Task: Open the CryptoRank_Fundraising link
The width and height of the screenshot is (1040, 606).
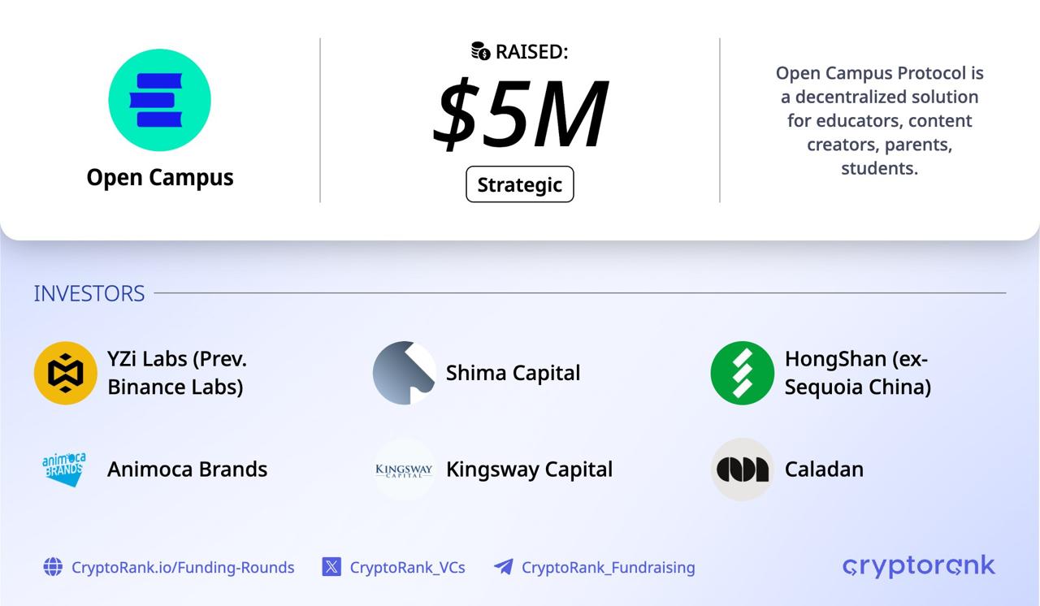Action: 608,567
